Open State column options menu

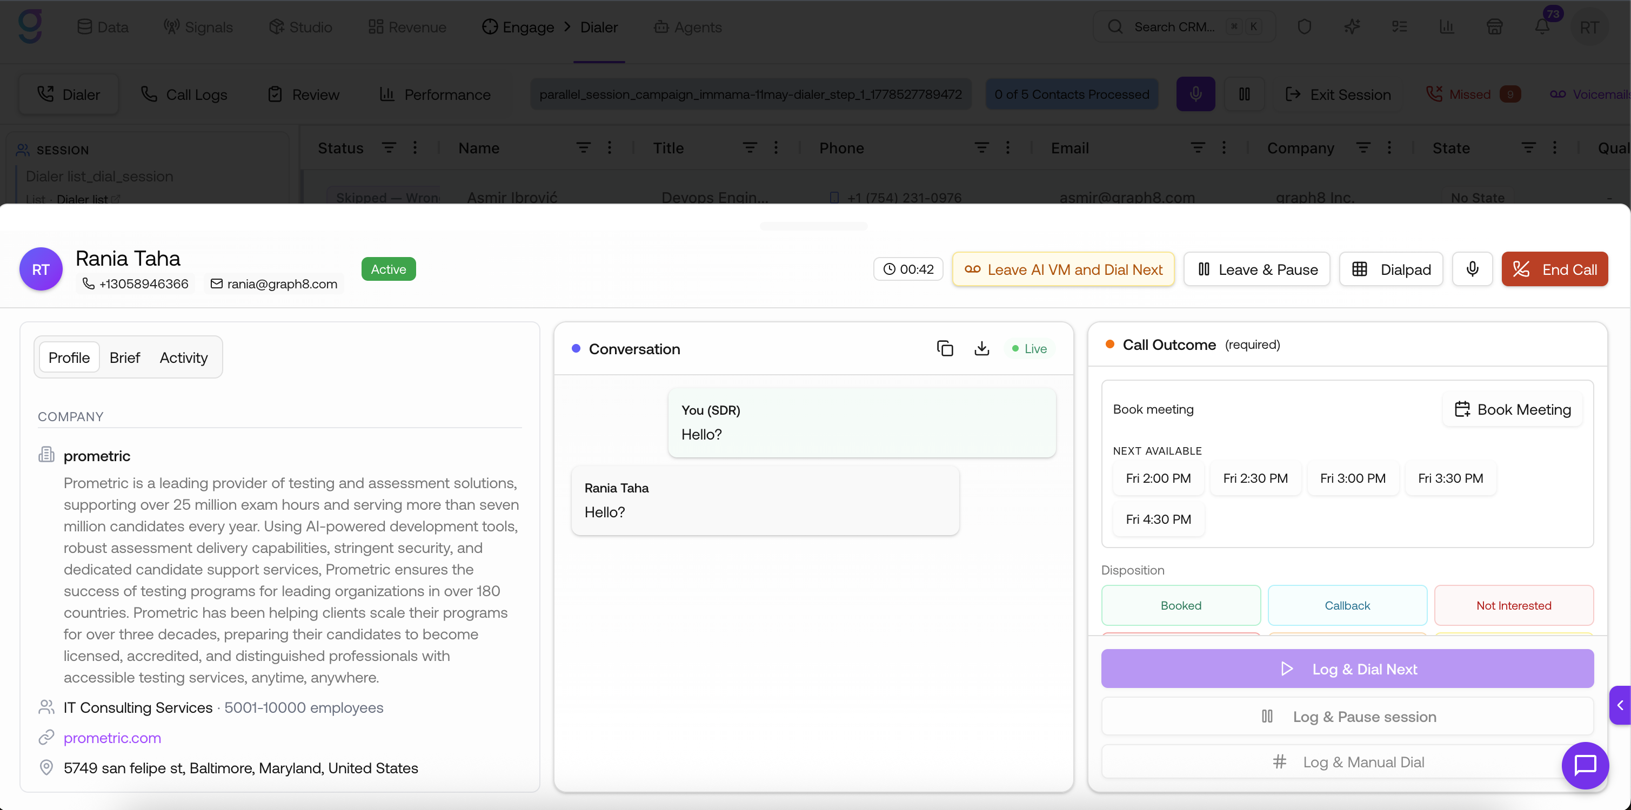pos(1555,147)
